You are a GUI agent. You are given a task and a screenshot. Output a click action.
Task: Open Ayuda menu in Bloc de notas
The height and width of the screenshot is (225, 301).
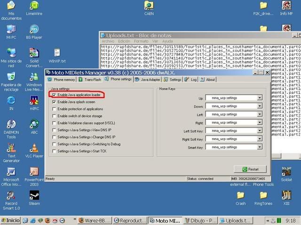point(167,41)
